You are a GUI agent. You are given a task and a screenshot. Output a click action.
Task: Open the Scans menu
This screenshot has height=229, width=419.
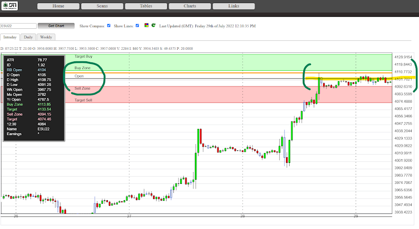(102, 6)
